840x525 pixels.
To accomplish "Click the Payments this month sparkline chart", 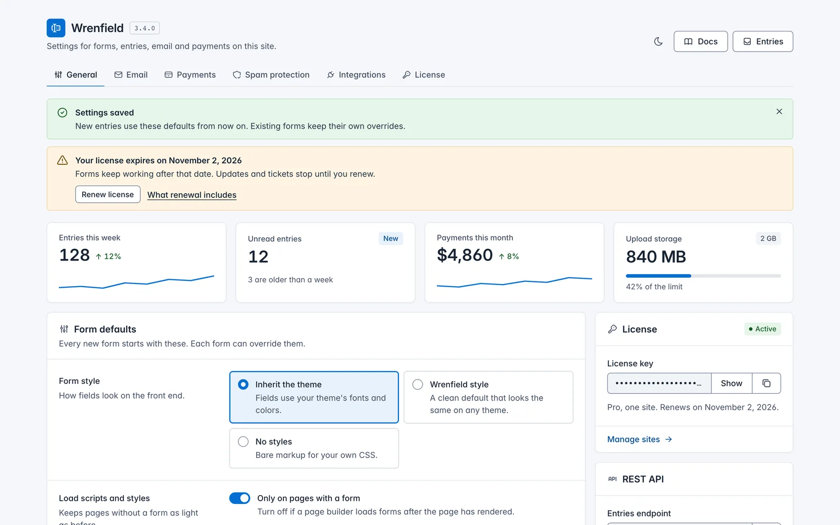I will 514,282.
